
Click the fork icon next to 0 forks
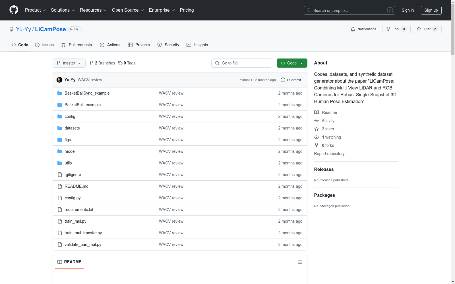pyautogui.click(x=317, y=145)
